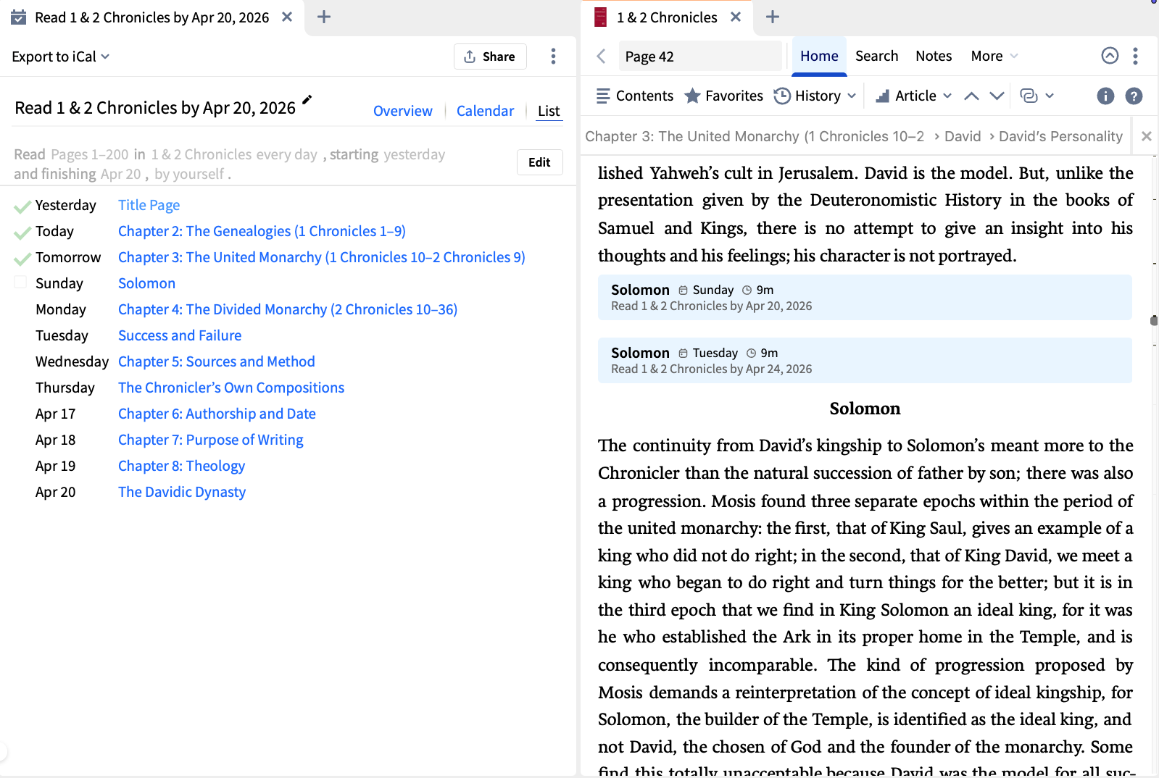Open the help question mark icon
The image size is (1159, 778).
click(x=1134, y=96)
